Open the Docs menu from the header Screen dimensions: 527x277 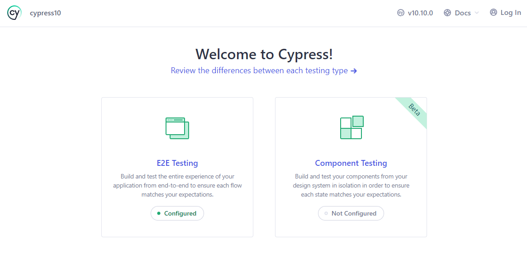tap(461, 13)
